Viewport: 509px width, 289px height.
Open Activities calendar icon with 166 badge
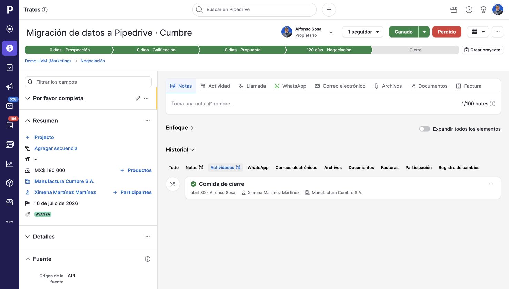coord(10,125)
